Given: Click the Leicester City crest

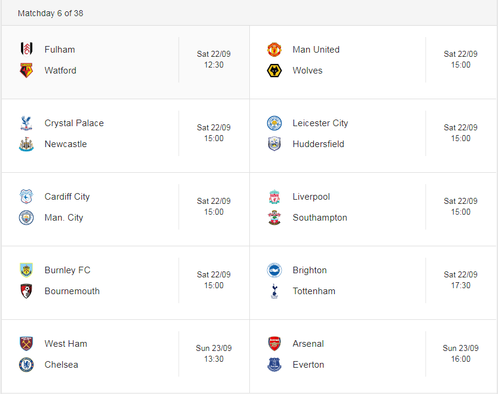Looking at the screenshot, I should (274, 123).
